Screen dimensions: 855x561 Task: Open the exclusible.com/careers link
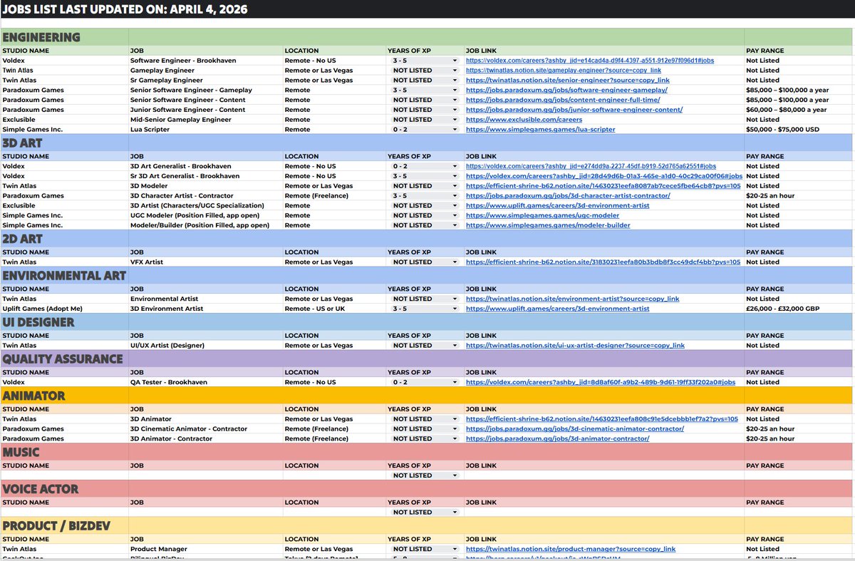point(524,120)
